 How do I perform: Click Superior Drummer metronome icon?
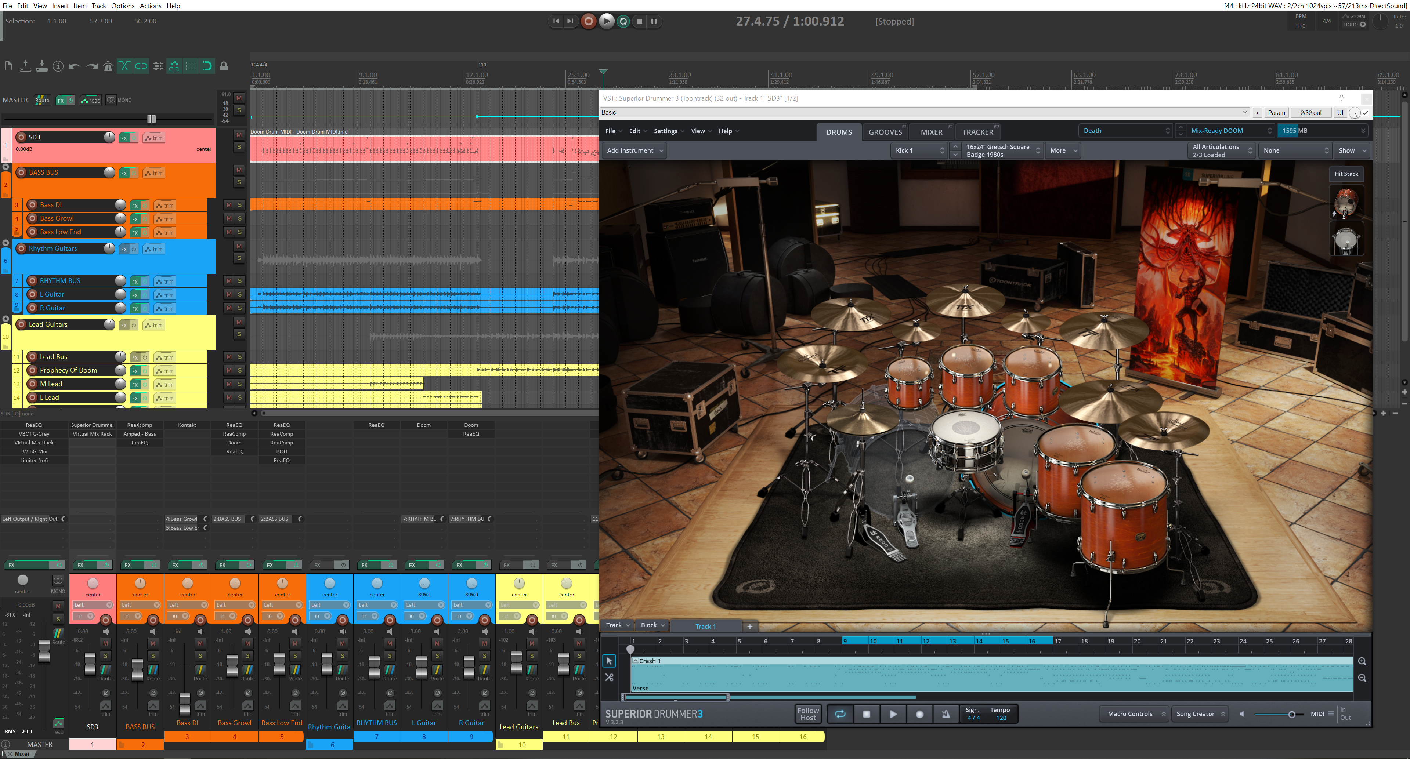946,714
